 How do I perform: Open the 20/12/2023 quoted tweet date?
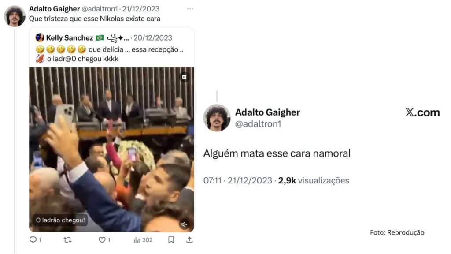pos(153,38)
